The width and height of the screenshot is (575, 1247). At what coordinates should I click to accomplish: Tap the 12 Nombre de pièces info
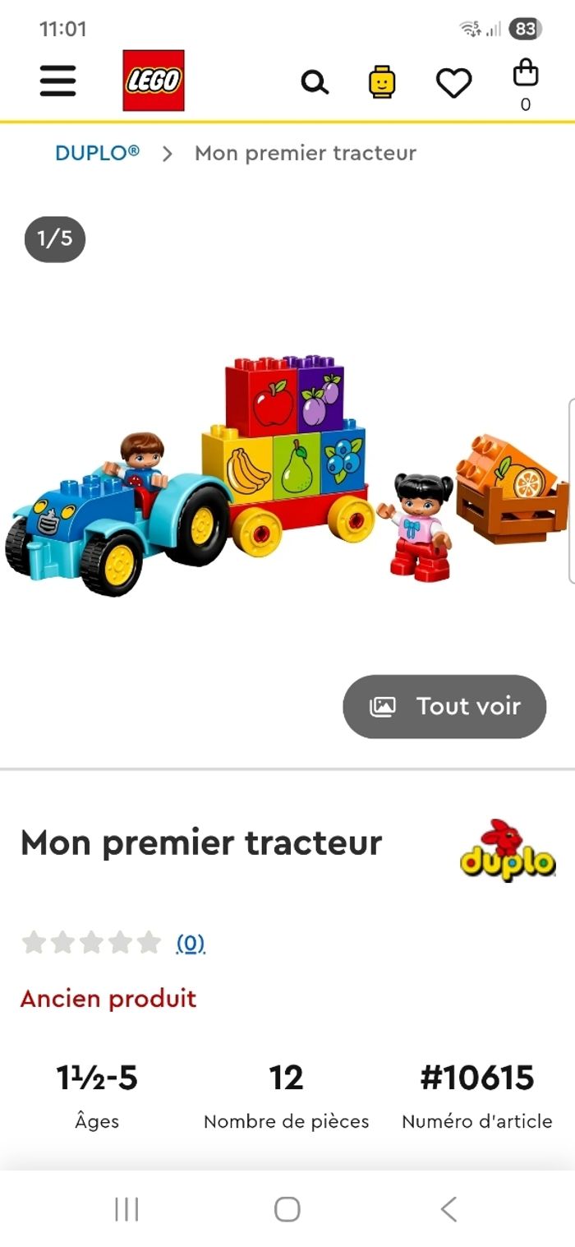tap(287, 1097)
